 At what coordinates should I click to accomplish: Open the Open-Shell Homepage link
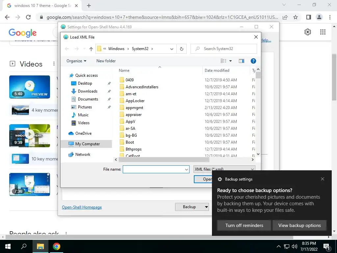(82, 207)
